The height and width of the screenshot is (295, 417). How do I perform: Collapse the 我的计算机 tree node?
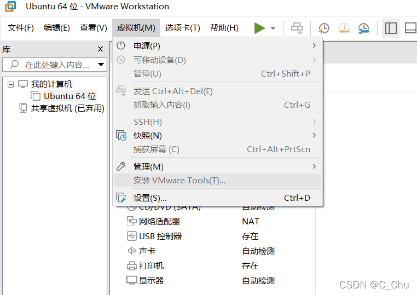point(10,85)
